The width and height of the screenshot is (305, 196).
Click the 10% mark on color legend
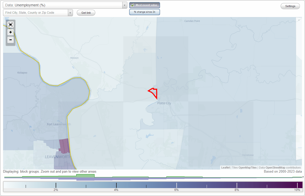(297, 185)
